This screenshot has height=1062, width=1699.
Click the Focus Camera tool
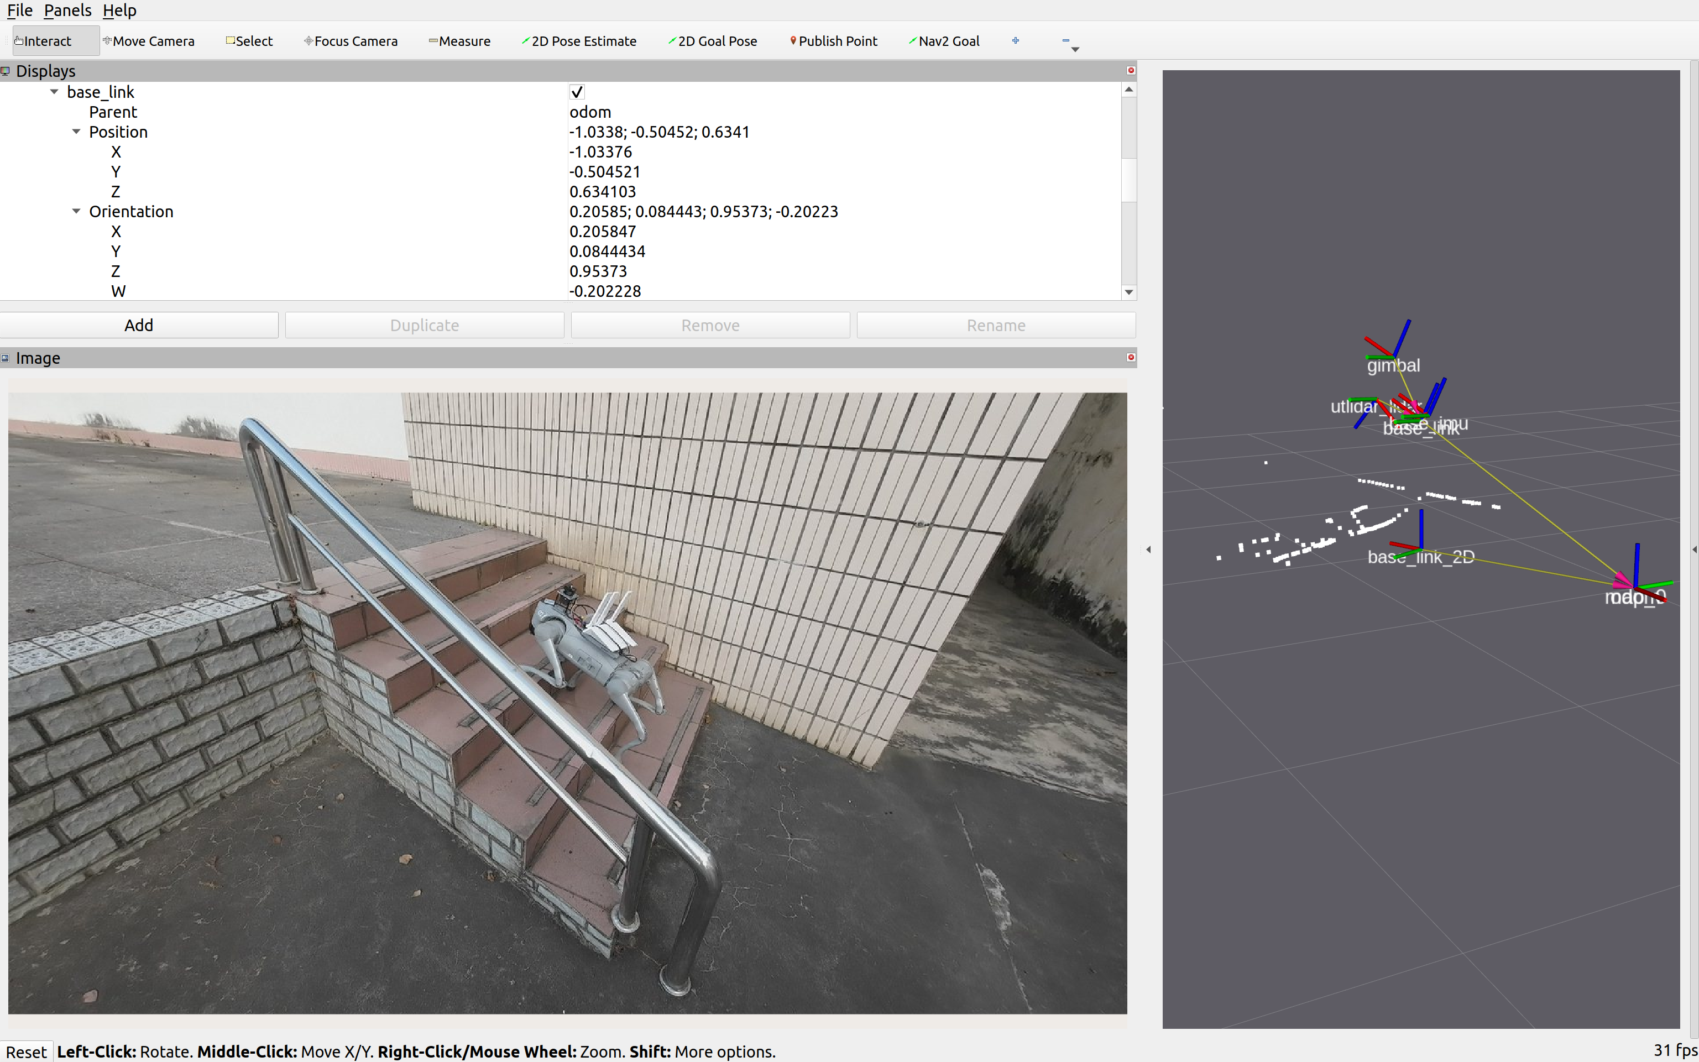(x=351, y=41)
